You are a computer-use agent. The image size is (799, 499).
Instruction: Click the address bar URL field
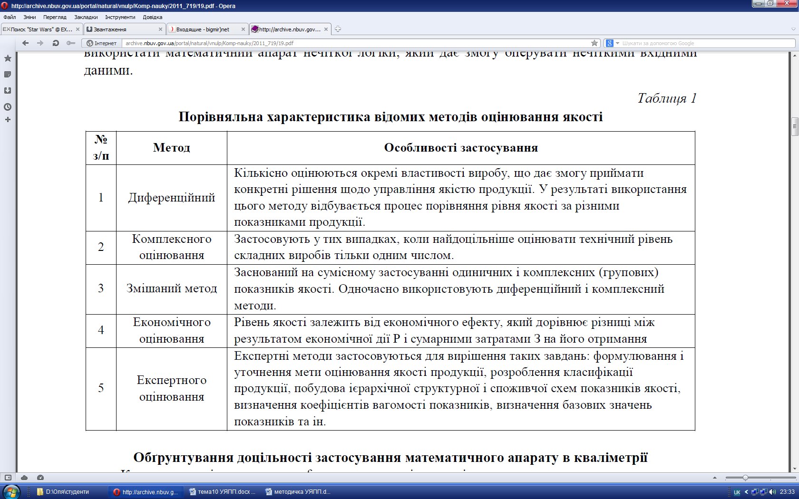(x=355, y=43)
